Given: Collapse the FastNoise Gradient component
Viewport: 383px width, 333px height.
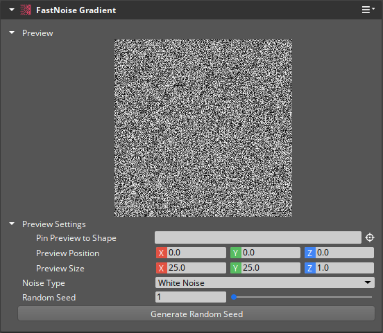Looking at the screenshot, I should (12, 10).
